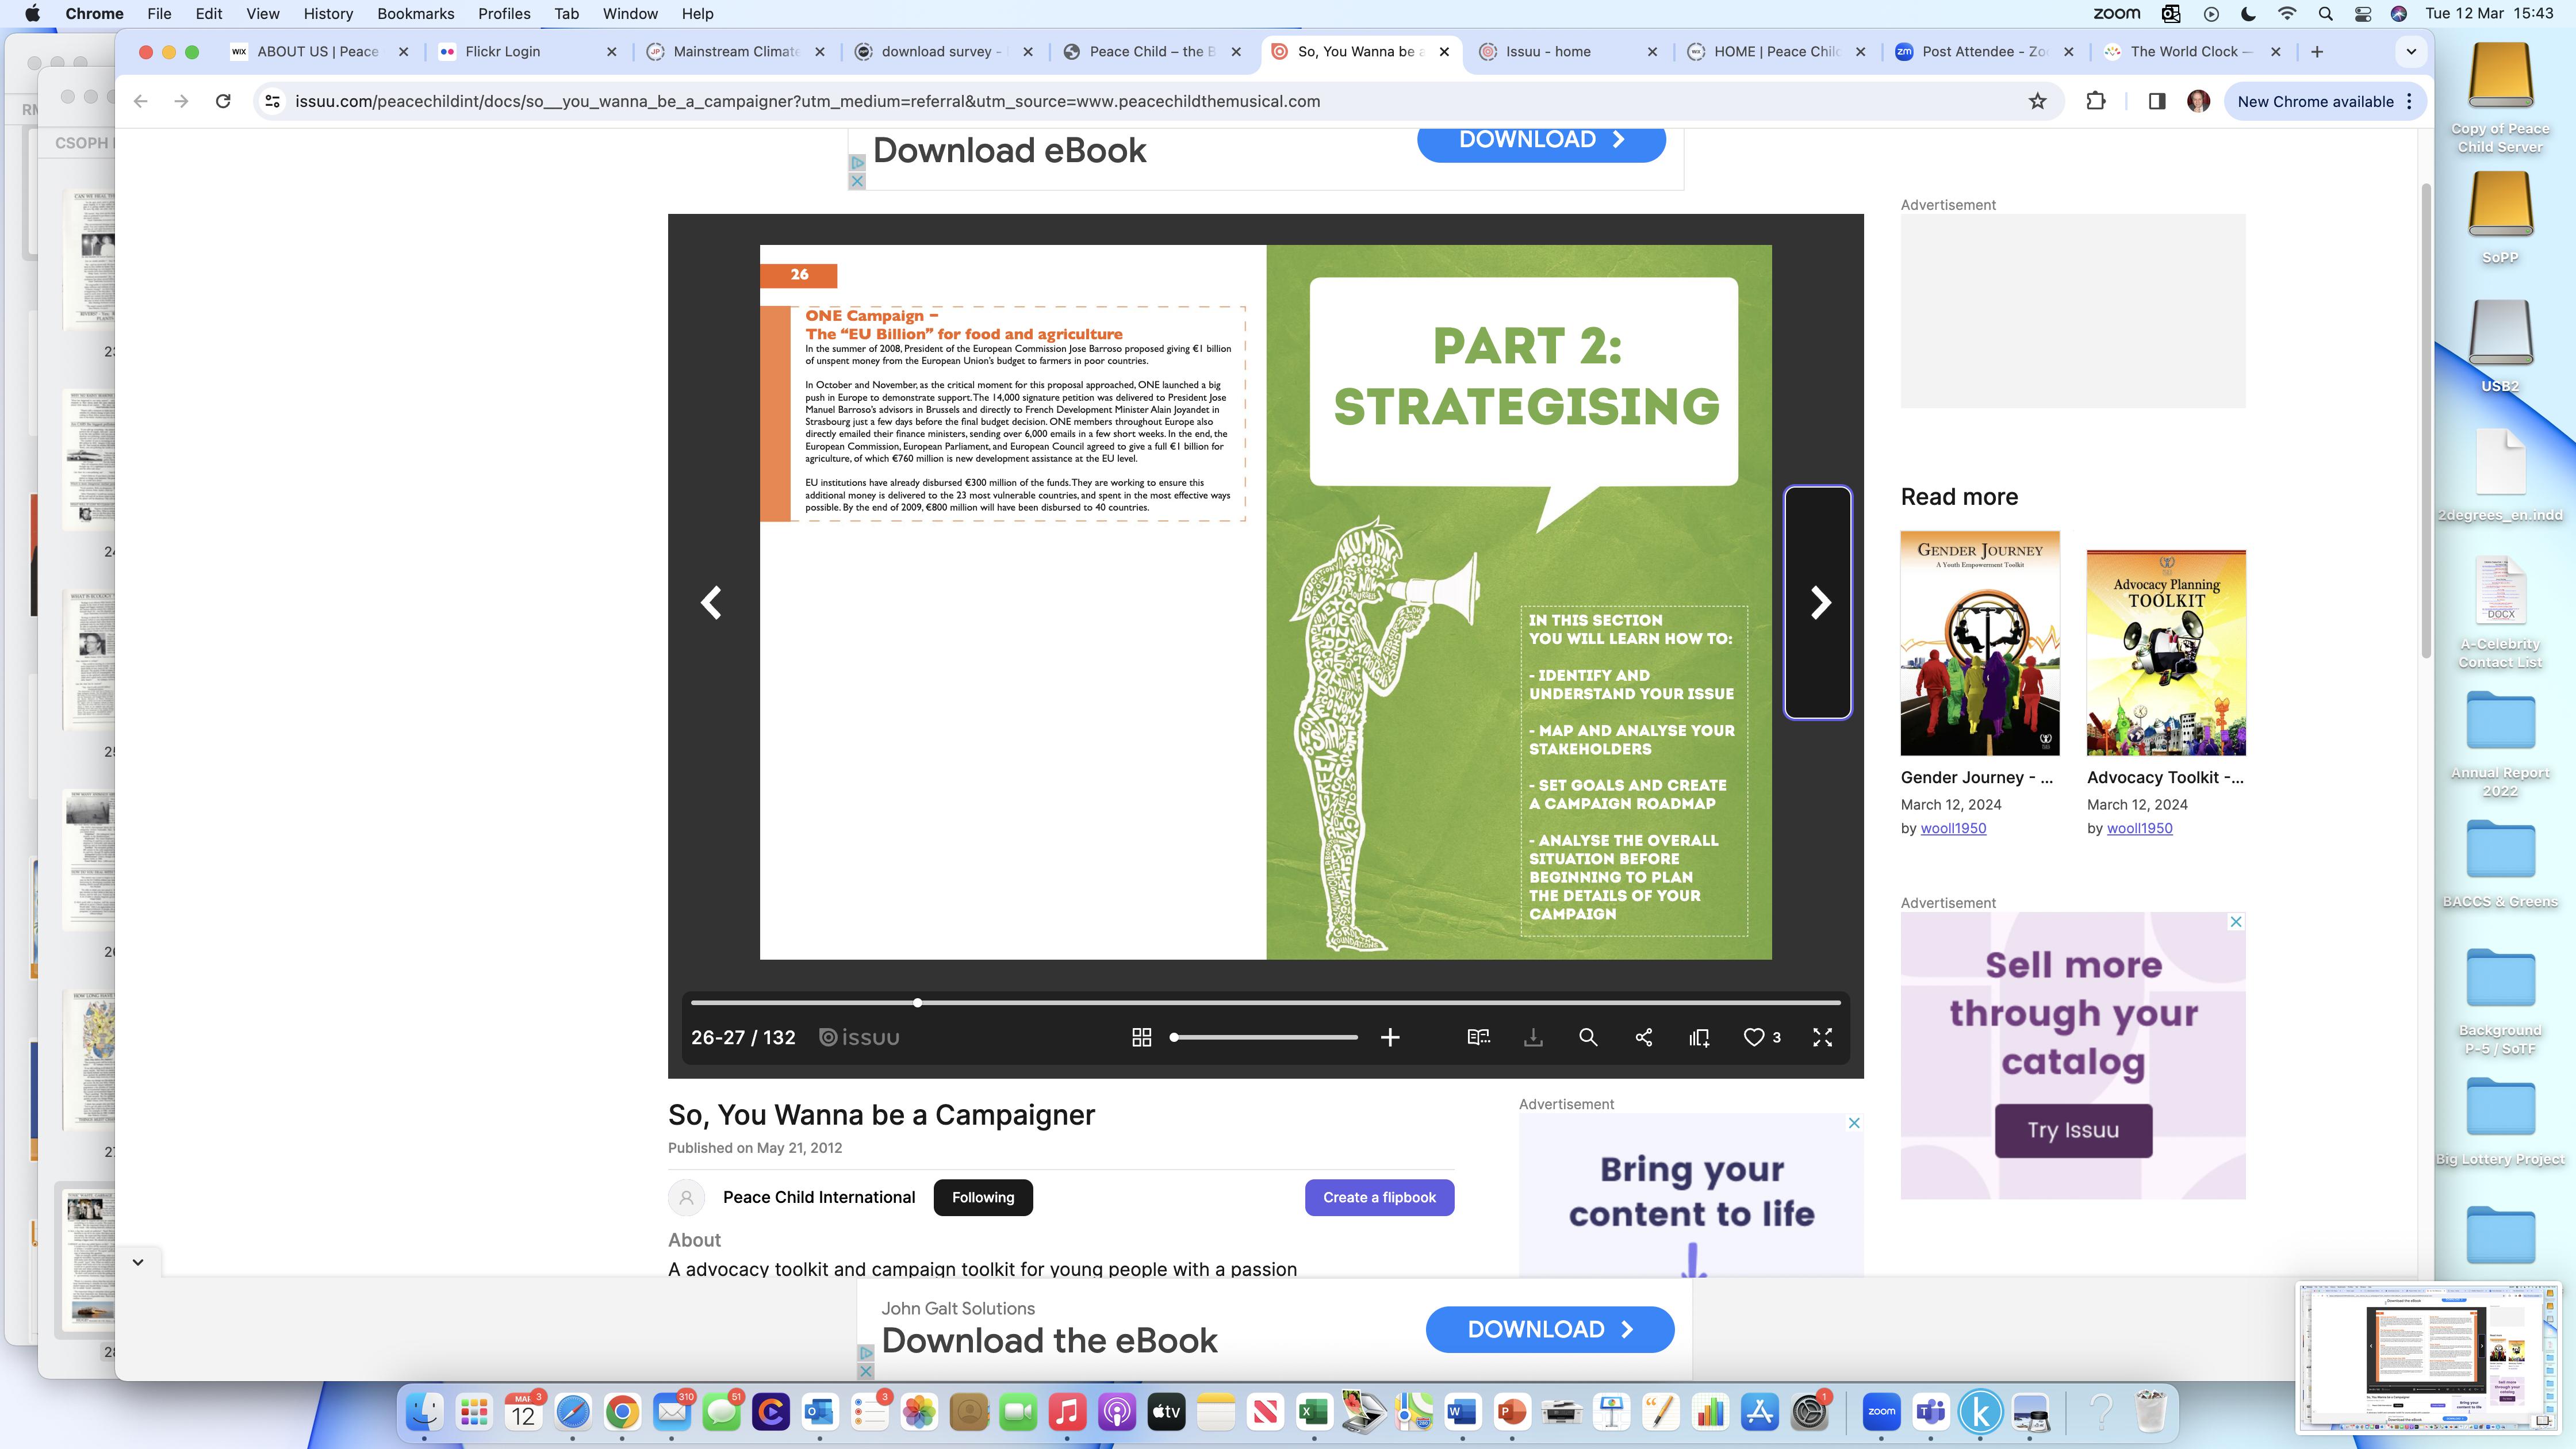This screenshot has width=2576, height=1449.
Task: Open the reading mode text view icon
Action: pos(1478,1037)
